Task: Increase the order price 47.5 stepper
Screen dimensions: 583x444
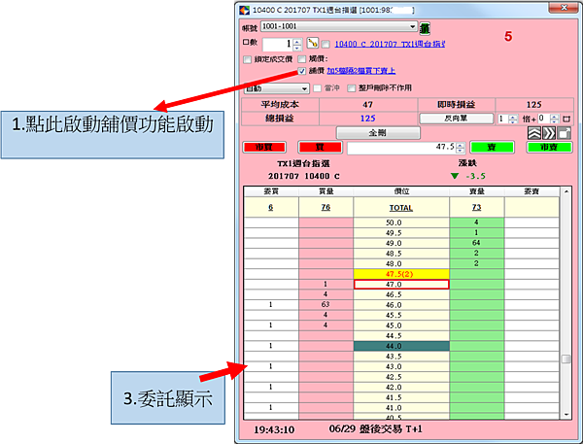Action: [x=461, y=145]
